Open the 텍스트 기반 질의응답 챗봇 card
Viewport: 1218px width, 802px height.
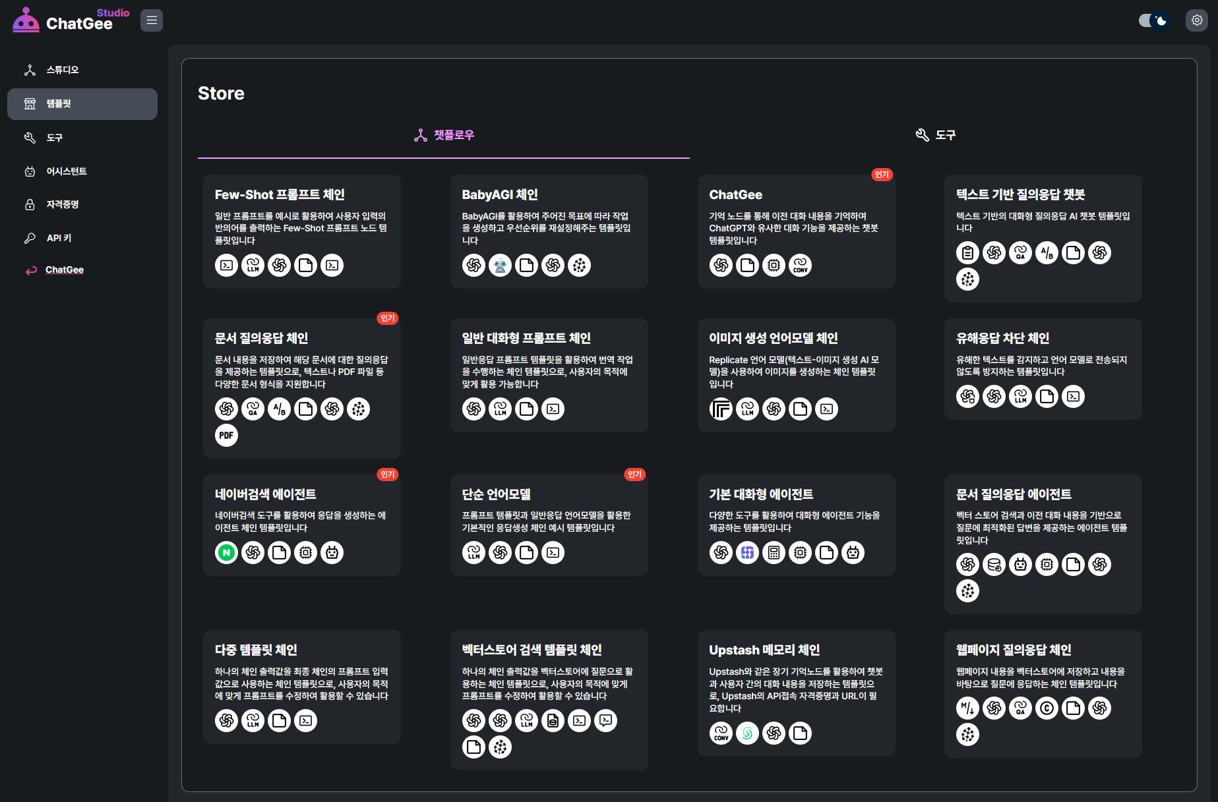(x=1043, y=239)
